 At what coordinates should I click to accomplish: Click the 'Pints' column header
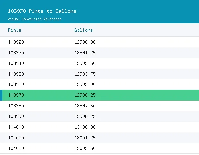(15, 30)
